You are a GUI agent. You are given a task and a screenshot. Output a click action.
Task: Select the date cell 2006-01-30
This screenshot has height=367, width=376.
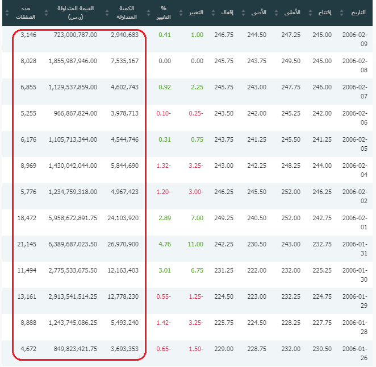(354, 275)
